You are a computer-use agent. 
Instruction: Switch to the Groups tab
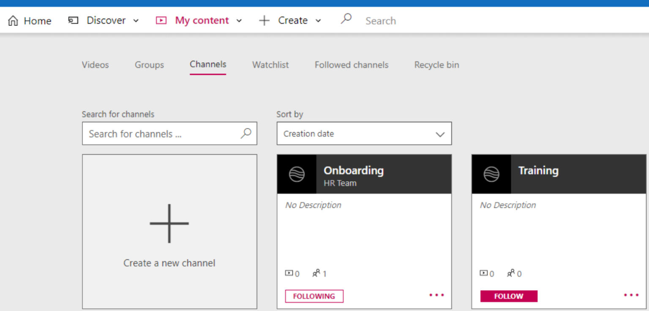click(x=149, y=65)
